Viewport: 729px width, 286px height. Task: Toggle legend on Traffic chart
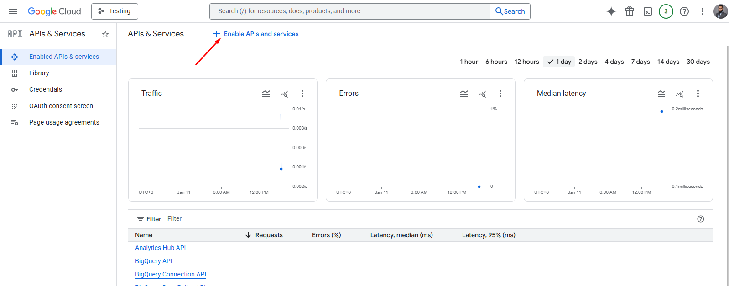[266, 94]
